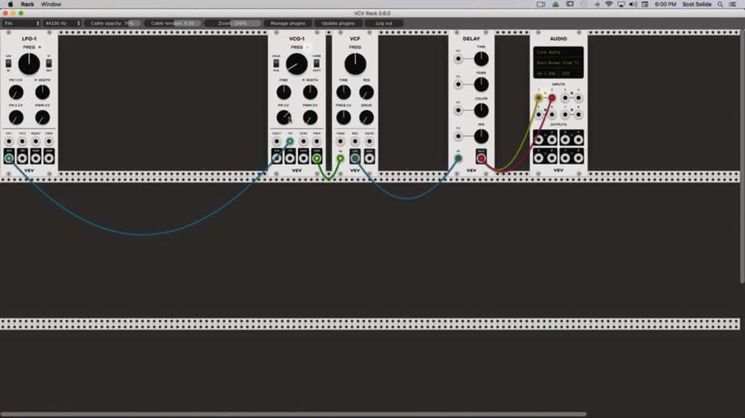Click the DELAY TIME knob

(481, 59)
